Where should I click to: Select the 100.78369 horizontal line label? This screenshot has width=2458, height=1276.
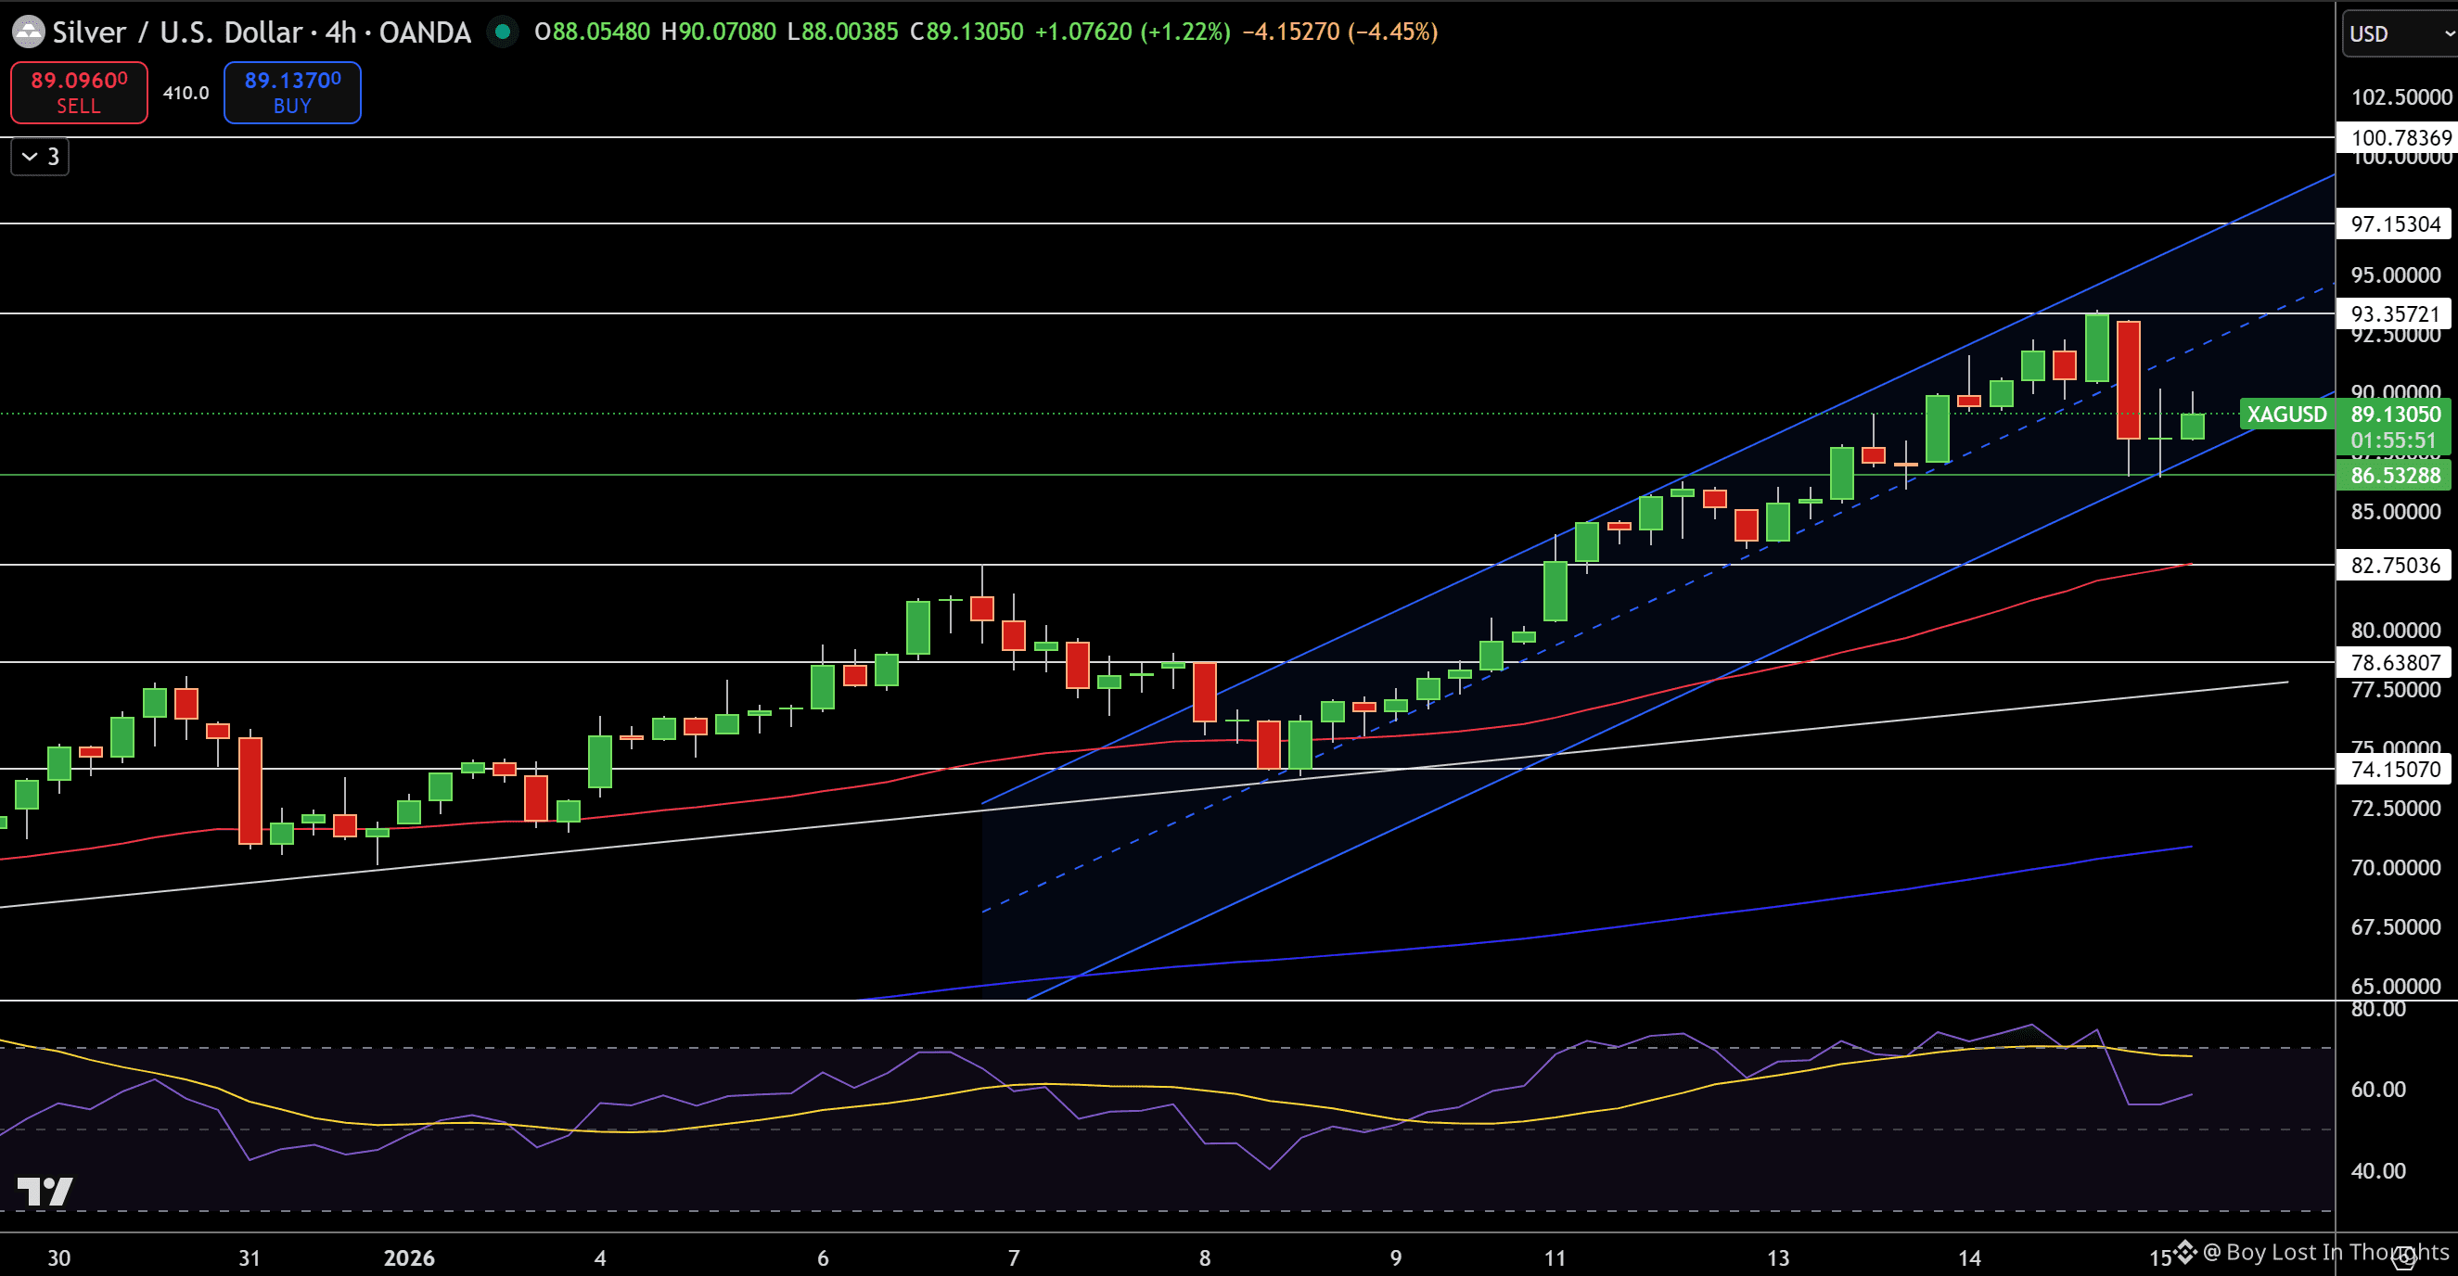[x=2395, y=137]
